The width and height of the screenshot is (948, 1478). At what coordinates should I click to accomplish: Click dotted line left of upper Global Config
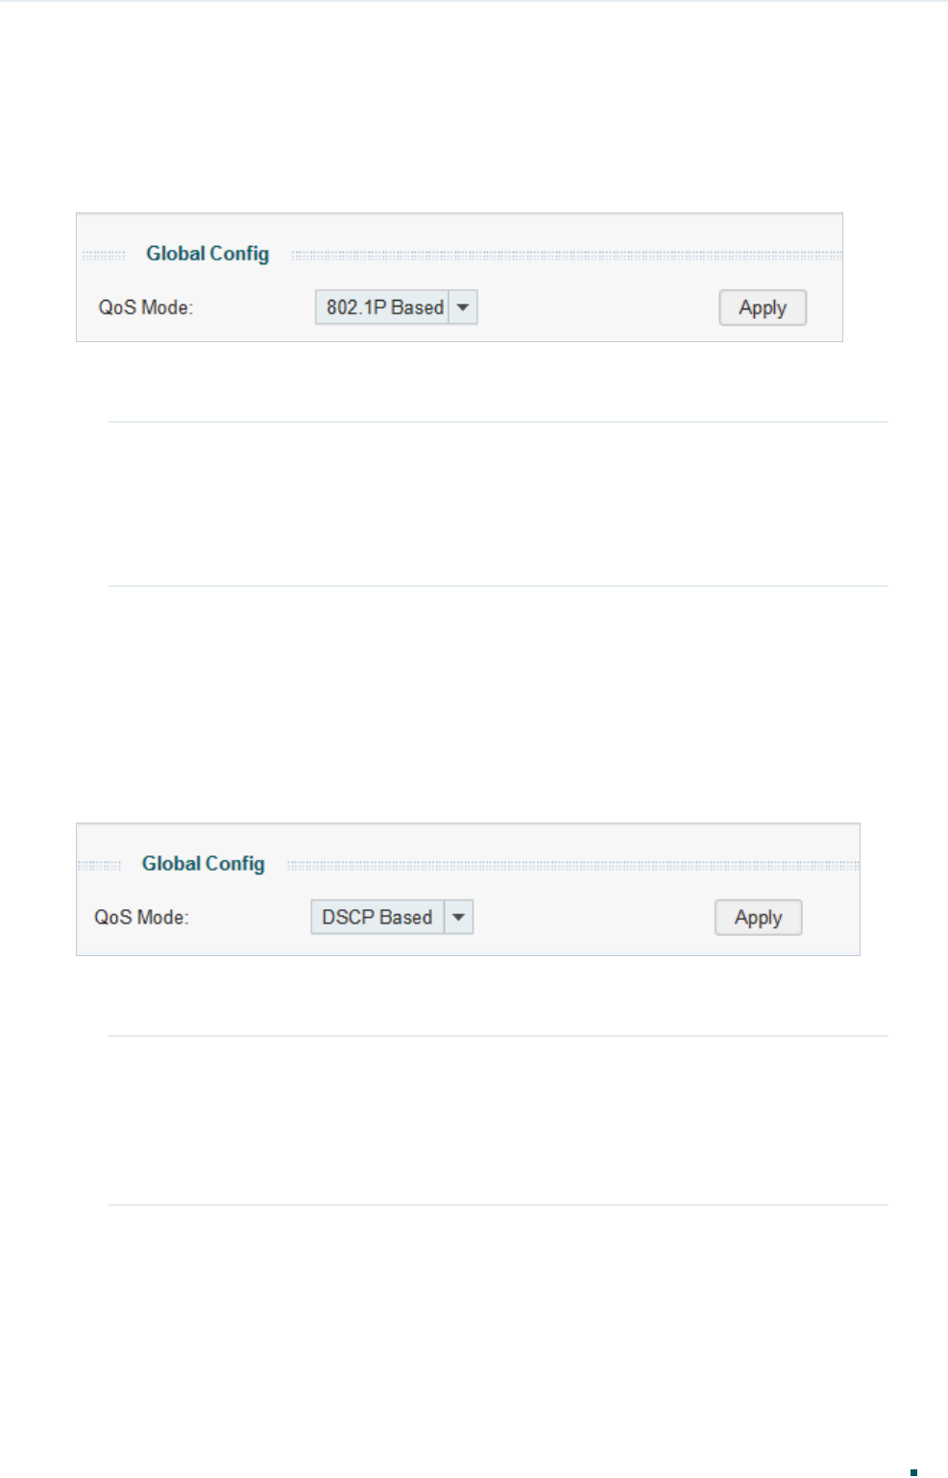[x=104, y=256]
